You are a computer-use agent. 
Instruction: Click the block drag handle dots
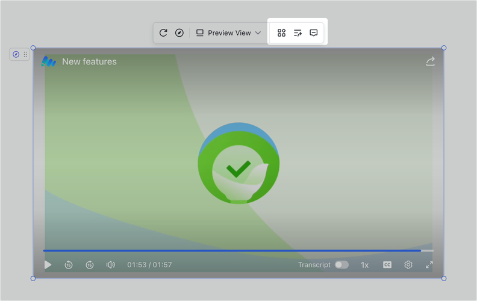coord(25,55)
